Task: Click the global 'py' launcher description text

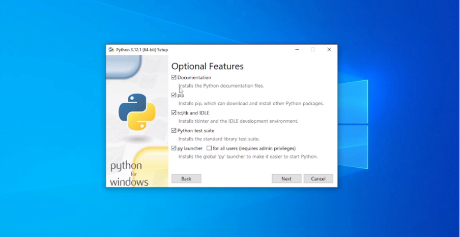Action: 248,157
